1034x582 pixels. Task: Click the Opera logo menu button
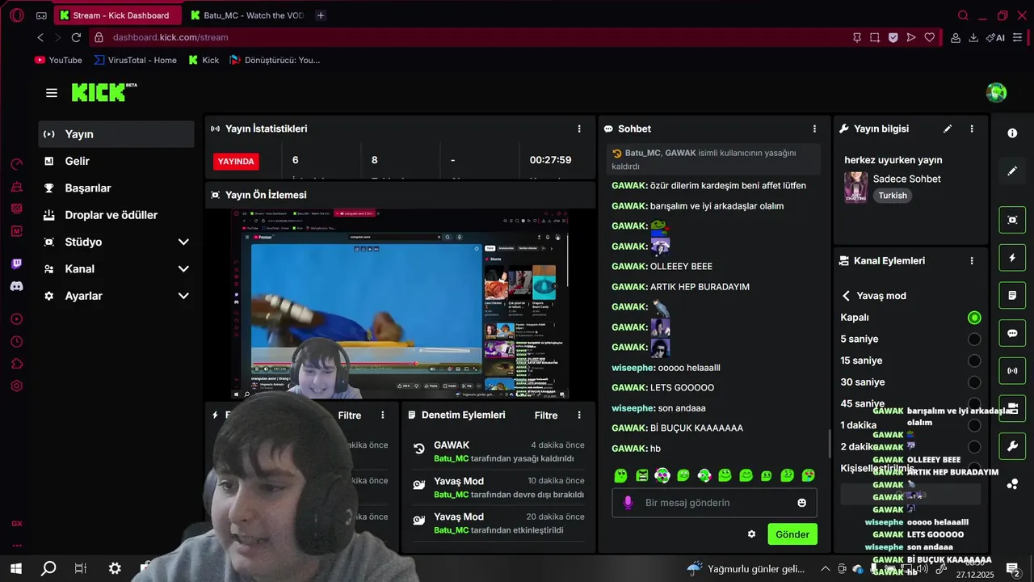click(x=16, y=15)
